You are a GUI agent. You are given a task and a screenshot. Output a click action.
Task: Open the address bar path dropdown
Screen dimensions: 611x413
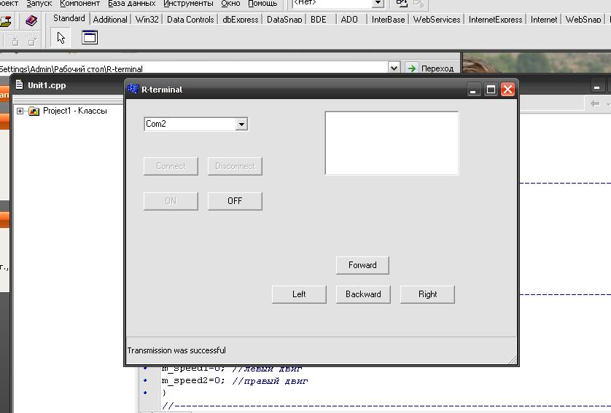click(394, 68)
